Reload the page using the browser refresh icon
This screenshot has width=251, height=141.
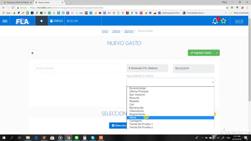13,8
